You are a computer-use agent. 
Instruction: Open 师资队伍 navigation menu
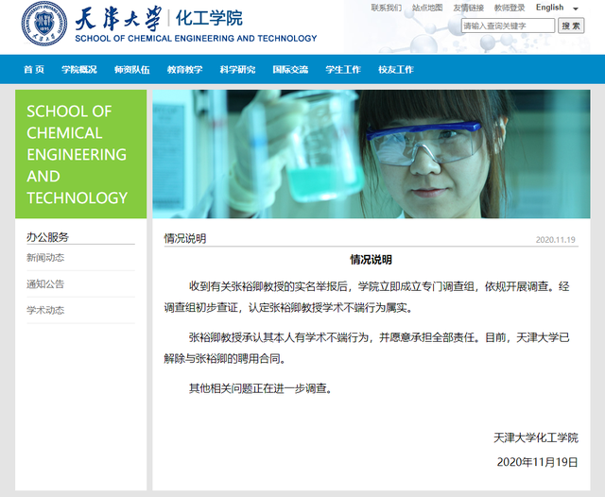pos(131,69)
